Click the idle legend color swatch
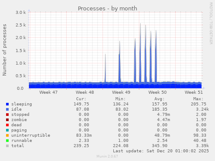 (x=7, y=109)
